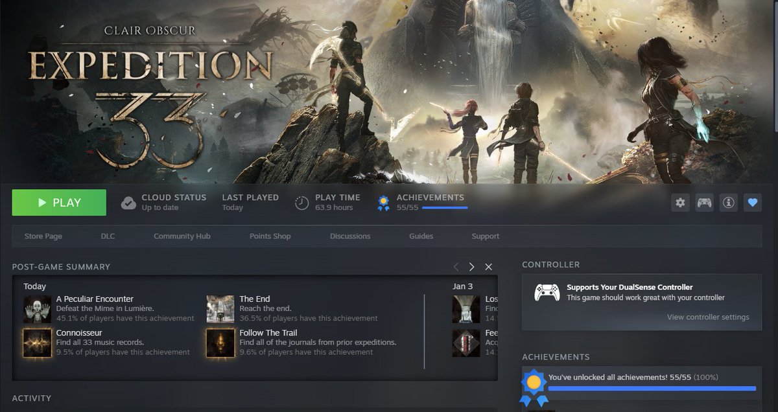Screen dimensions: 778x412
Task: Click the large all-achievements ribbon badge
Action: [533, 387]
